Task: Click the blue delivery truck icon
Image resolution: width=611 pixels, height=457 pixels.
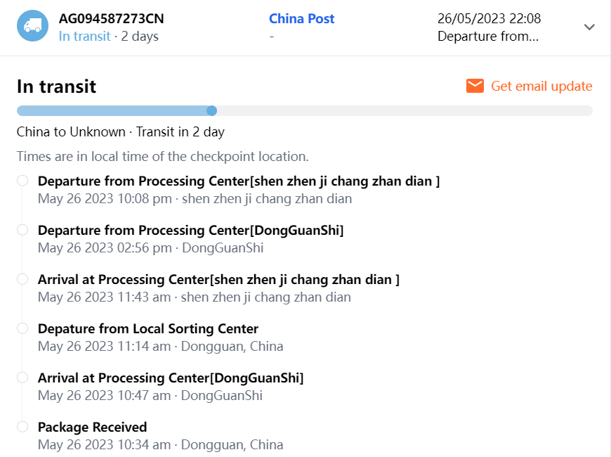Action: pos(32,26)
